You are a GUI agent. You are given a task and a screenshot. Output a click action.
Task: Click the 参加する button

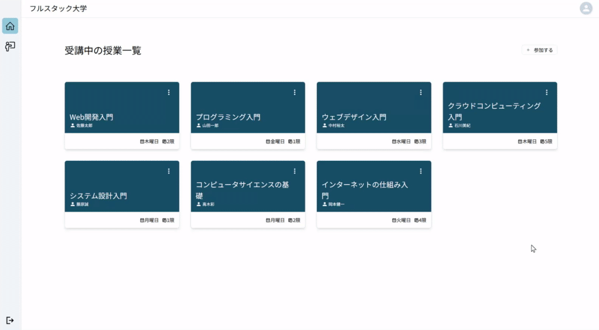tap(540, 50)
